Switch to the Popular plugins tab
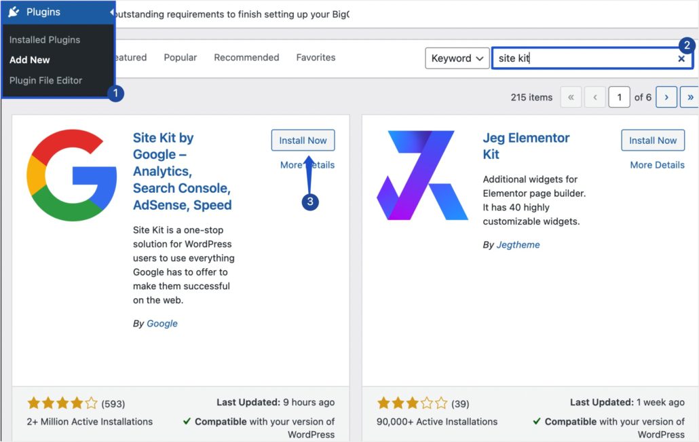This screenshot has width=699, height=442. [180, 58]
